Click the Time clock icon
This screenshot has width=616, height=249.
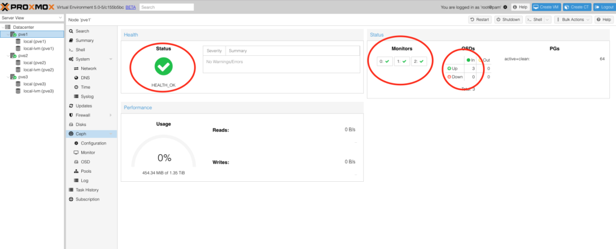click(x=76, y=87)
